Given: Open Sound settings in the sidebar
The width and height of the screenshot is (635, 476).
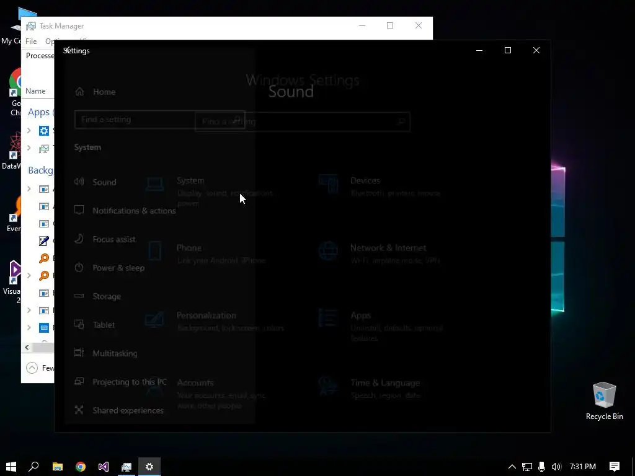Looking at the screenshot, I should click(95, 182).
